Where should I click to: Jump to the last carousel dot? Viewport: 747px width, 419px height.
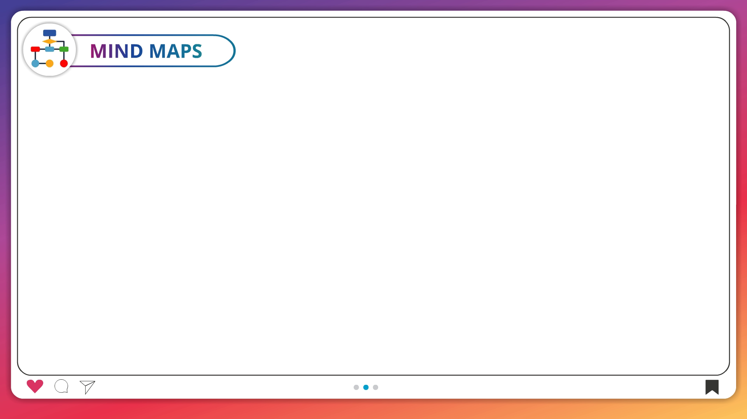(x=375, y=387)
